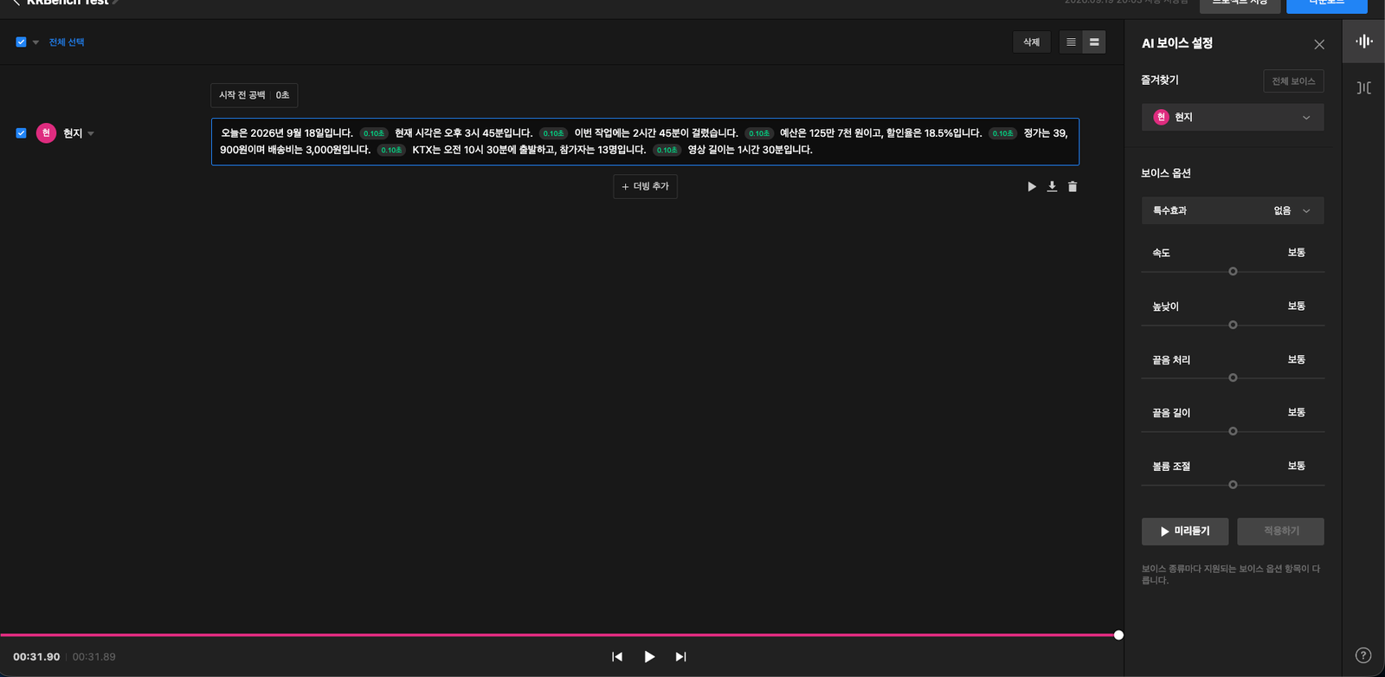
Task: Expand the 현지 speaker dropdown in the row
Action: (91, 133)
